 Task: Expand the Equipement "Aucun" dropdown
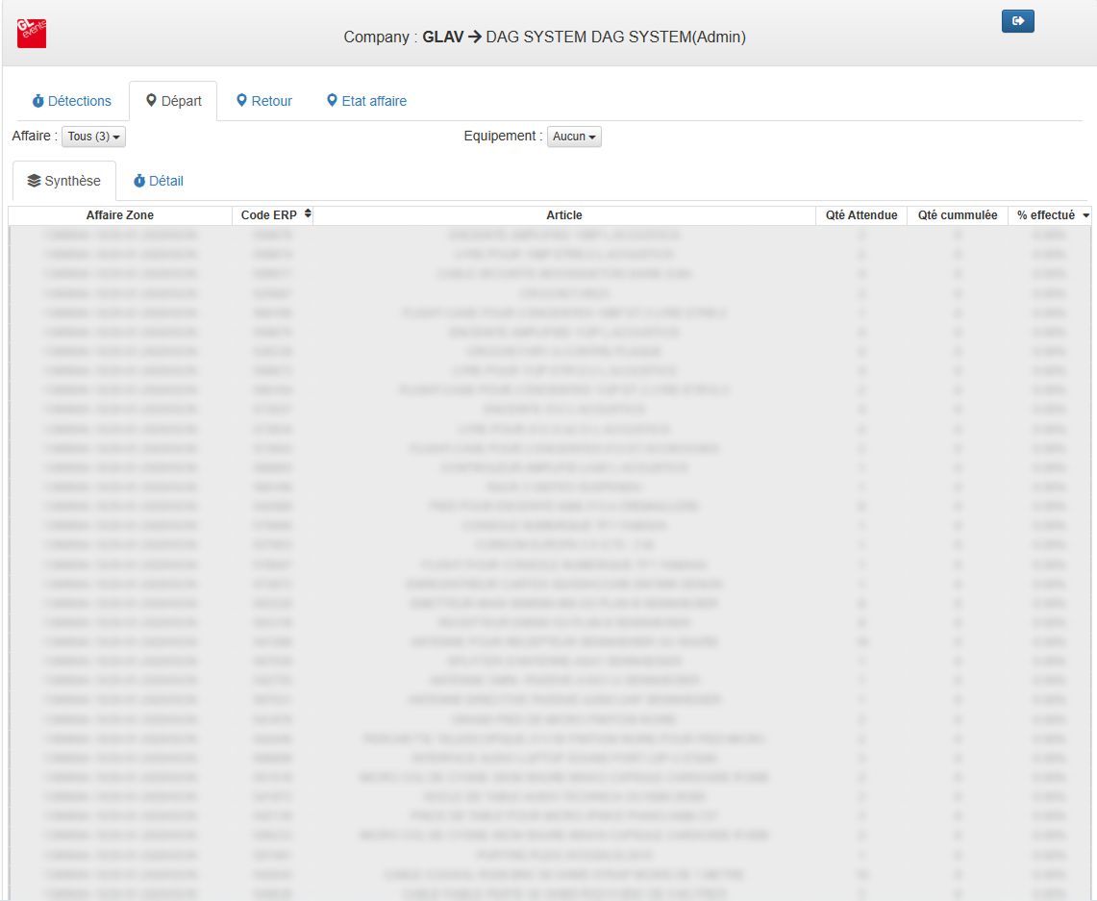tap(574, 138)
